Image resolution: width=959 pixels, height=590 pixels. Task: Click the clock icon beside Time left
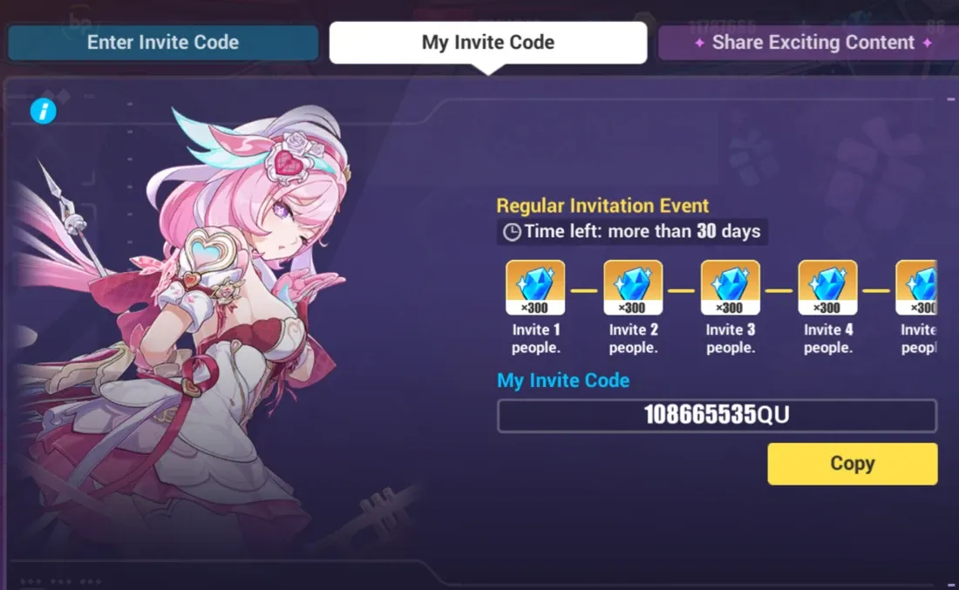tap(512, 232)
